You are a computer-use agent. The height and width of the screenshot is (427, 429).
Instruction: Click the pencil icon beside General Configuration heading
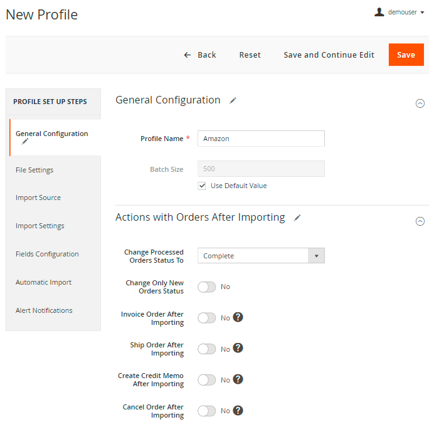pyautogui.click(x=233, y=100)
